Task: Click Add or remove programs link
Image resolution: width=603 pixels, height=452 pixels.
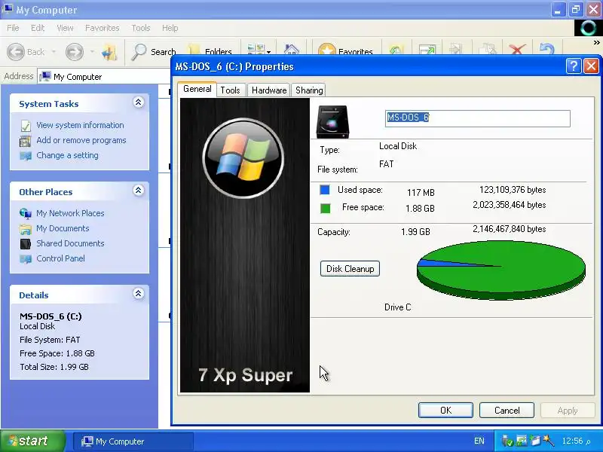Action: pyautogui.click(x=81, y=140)
